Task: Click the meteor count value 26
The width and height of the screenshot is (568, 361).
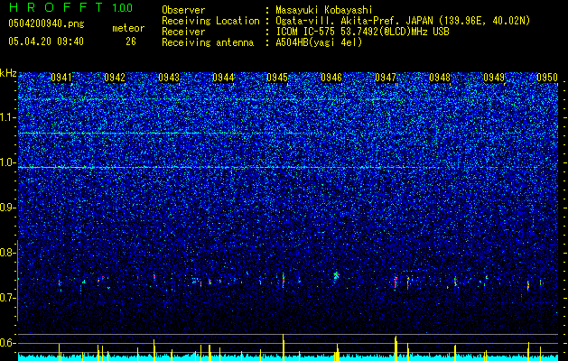Action: 131,42
